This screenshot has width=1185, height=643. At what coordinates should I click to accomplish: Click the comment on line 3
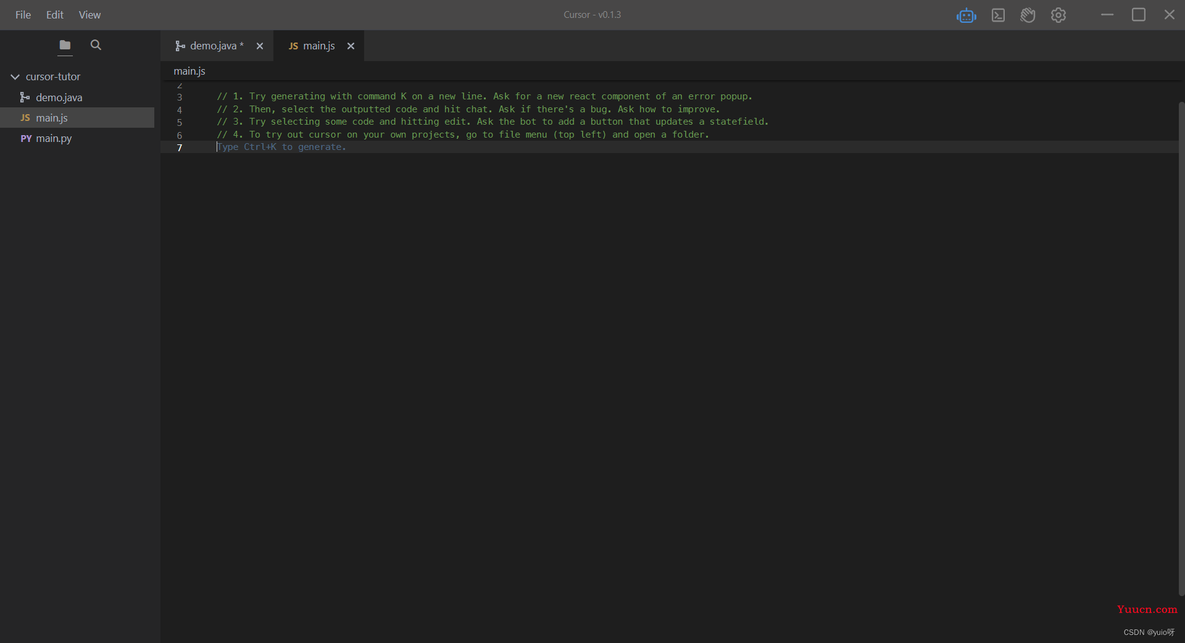484,96
